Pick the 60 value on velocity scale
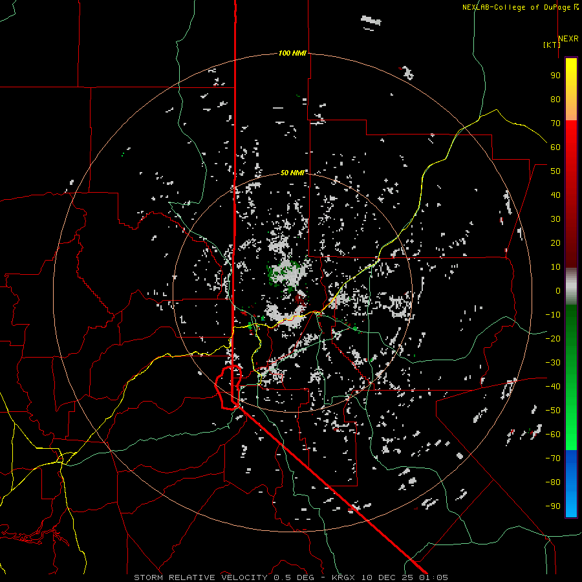 click(555, 147)
